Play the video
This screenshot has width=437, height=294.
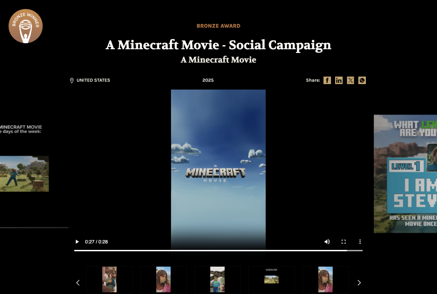point(77,242)
